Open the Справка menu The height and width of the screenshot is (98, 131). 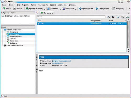click(x=72, y=5)
